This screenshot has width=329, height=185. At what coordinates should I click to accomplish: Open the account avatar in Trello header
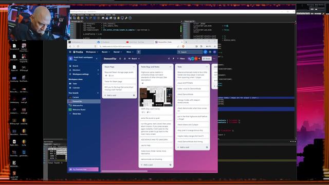coord(215,52)
